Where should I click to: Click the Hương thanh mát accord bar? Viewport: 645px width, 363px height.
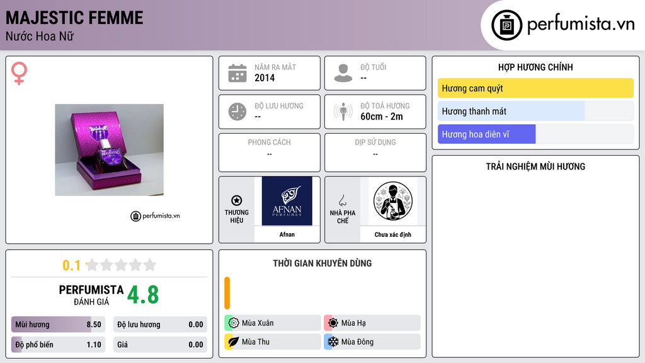pos(535,111)
